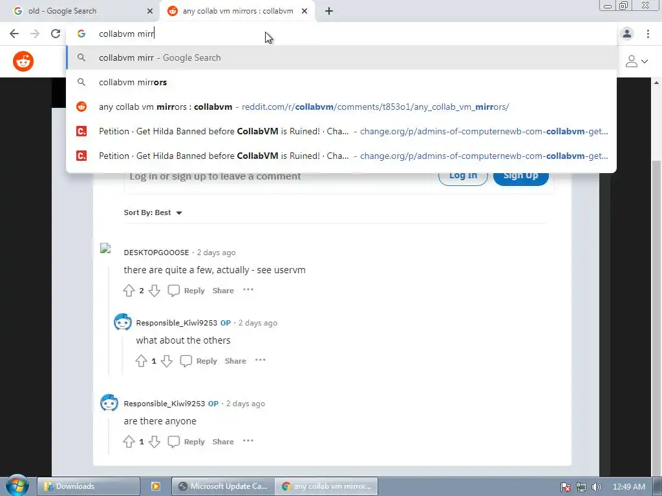Click the Action Center flag tray icon
662x496 pixels.
565,487
